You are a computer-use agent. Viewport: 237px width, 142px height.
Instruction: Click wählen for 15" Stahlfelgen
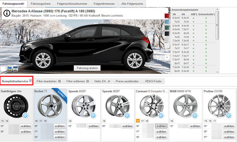pos(26,126)
